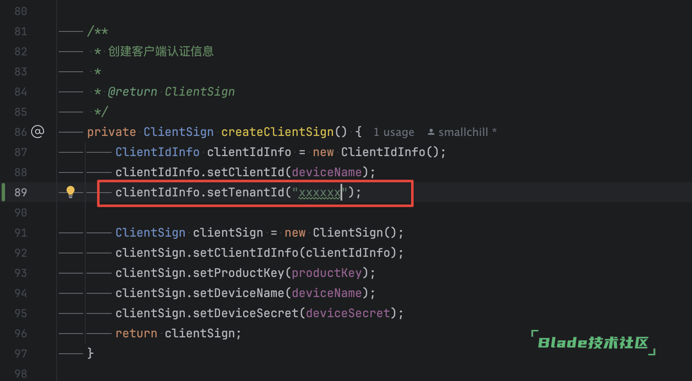Click 'productKey' argument on line 93
The width and height of the screenshot is (692, 381).
click(x=327, y=273)
